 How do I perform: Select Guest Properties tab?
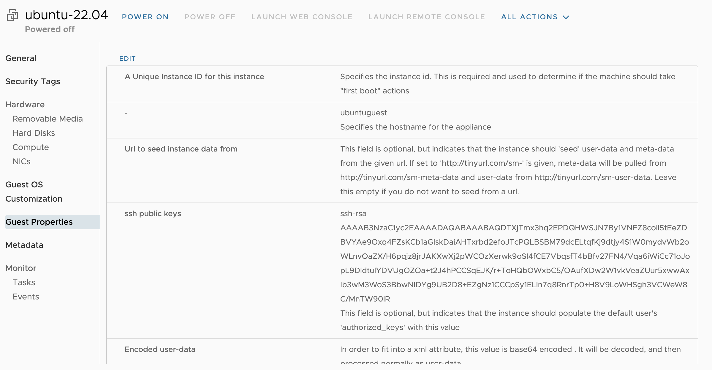(39, 222)
